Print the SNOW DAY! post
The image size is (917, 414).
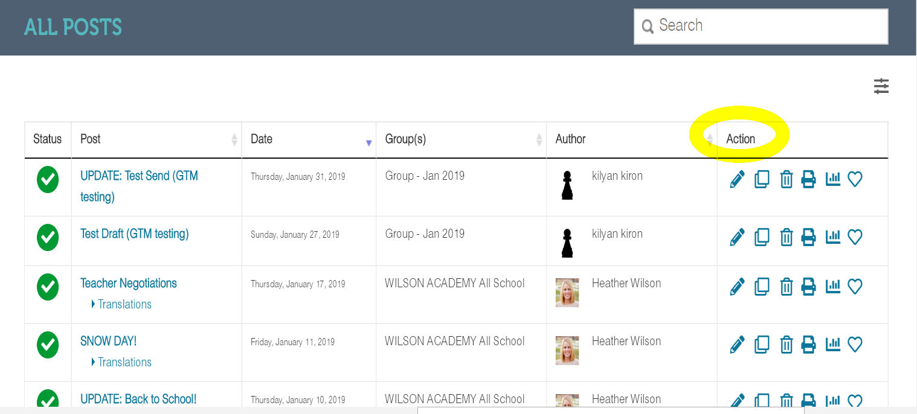point(808,345)
